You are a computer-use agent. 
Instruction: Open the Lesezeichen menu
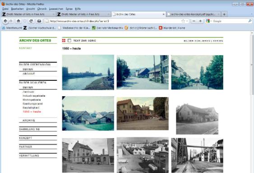[x=56, y=9]
